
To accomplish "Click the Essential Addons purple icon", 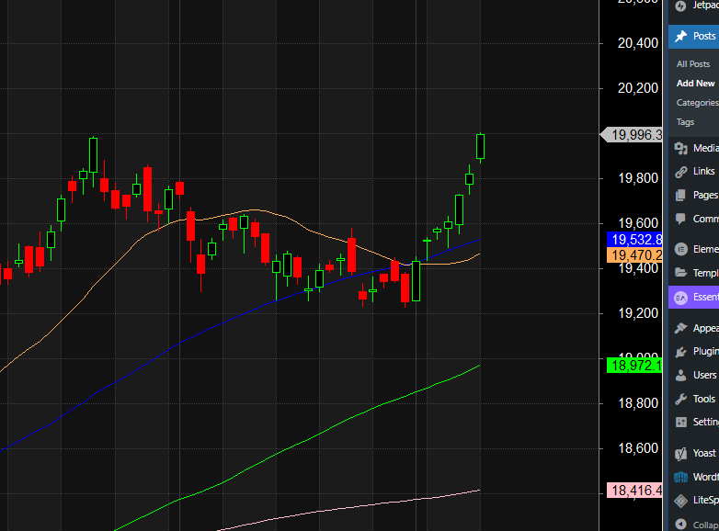I will (x=681, y=298).
